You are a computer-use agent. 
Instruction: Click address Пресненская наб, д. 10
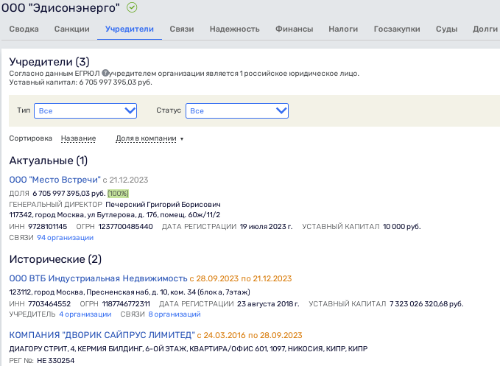127,292
